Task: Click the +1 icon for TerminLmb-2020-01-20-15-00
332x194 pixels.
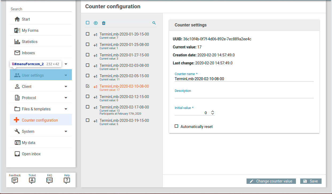Action: point(95,35)
